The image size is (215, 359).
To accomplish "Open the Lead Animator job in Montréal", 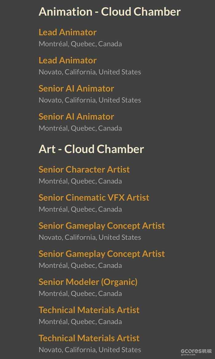I will coord(68,32).
